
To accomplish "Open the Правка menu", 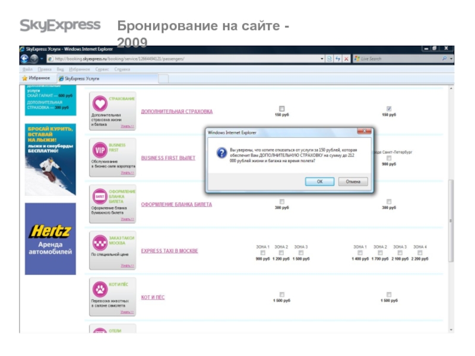I will point(45,69).
